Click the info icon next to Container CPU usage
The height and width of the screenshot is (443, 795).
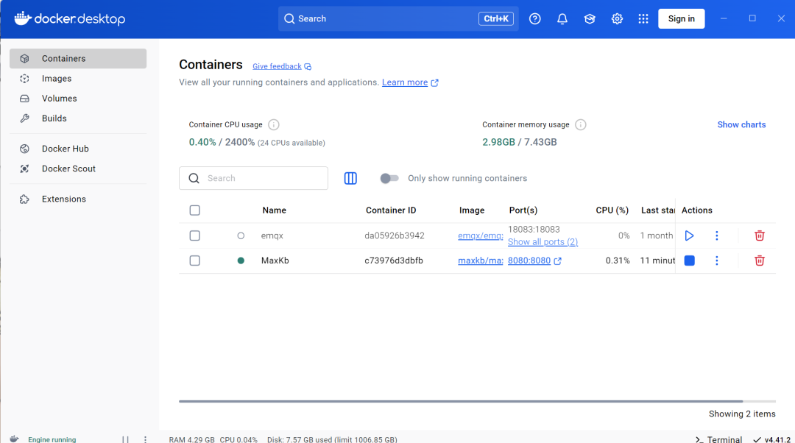pos(274,124)
